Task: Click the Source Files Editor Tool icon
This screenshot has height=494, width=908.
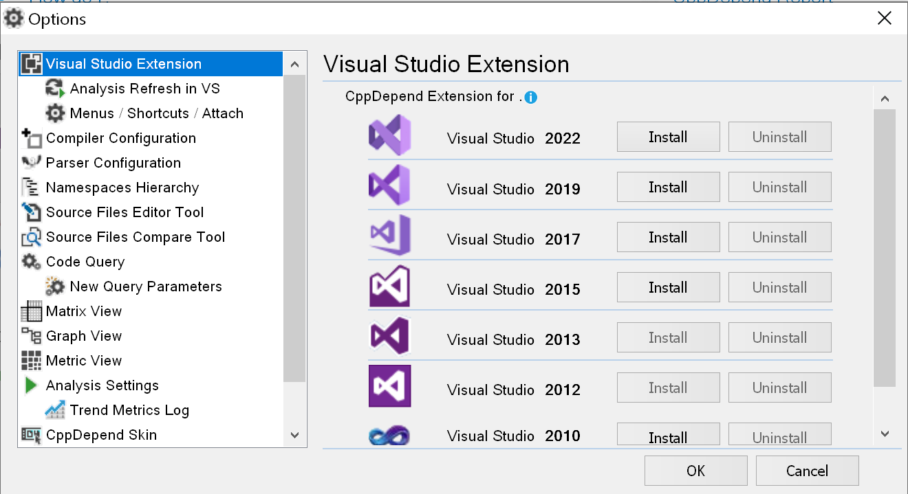Action: tap(32, 212)
